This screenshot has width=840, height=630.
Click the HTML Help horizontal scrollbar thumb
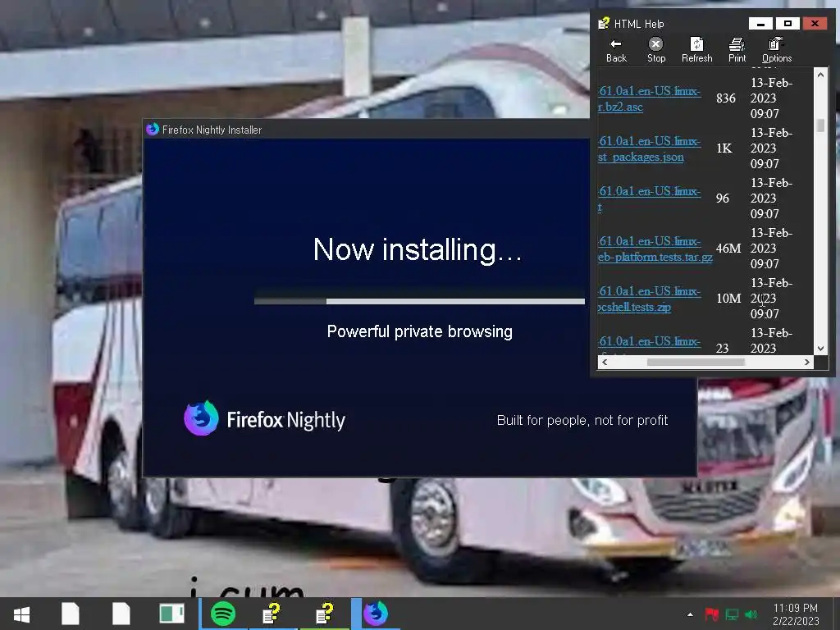coord(696,362)
